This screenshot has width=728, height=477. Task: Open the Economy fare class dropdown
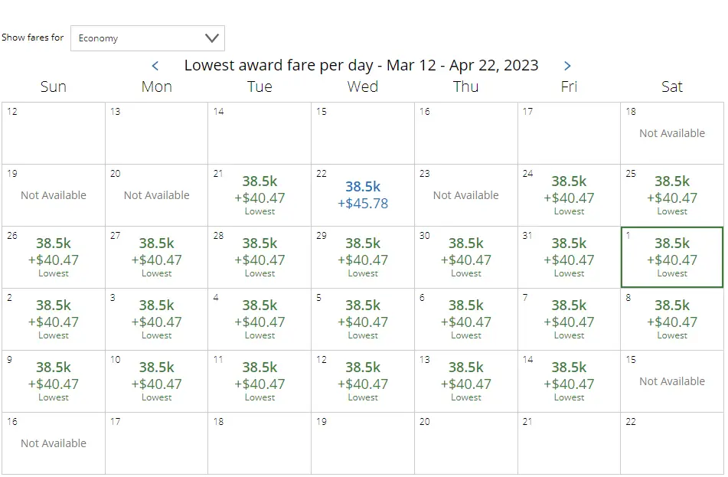point(148,38)
